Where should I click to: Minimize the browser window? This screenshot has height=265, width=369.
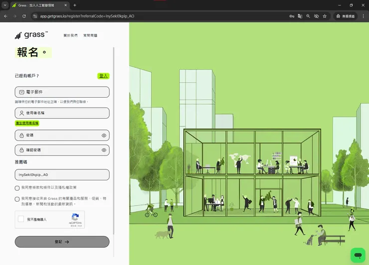coord(340,5)
